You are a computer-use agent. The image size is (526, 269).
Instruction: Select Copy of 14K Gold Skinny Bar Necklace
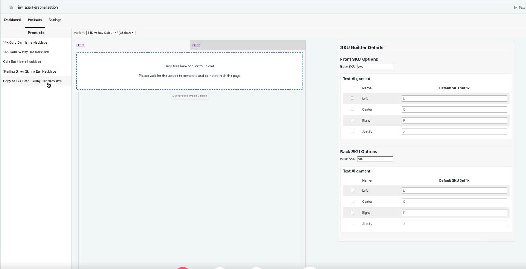click(32, 81)
